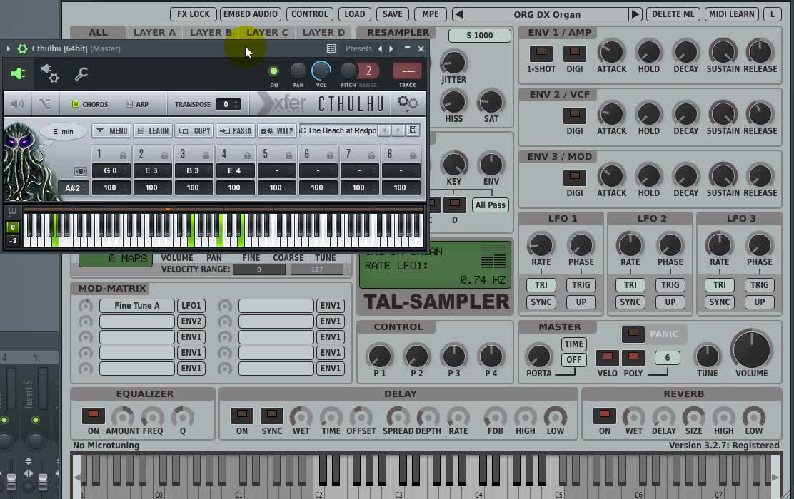Open the Fine Tune A mod destination dropdown

[x=136, y=305]
